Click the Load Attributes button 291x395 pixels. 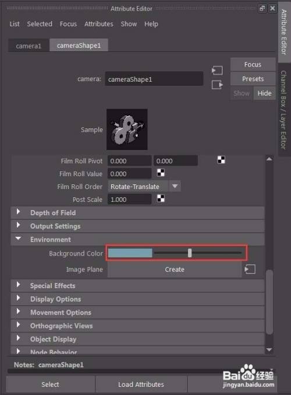pyautogui.click(x=141, y=384)
